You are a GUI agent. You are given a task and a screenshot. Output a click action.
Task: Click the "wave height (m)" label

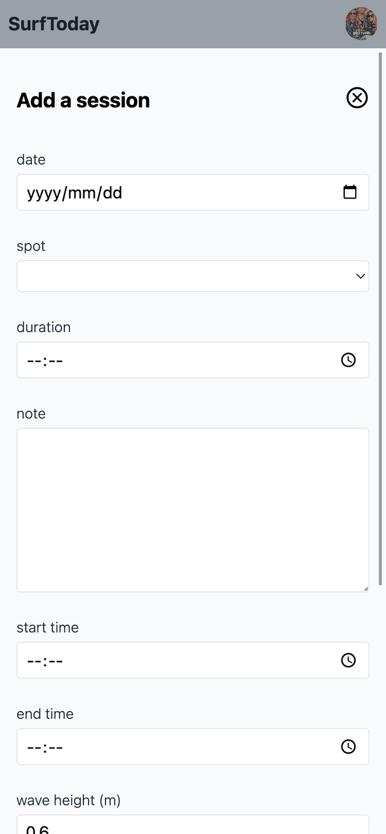coord(69,800)
